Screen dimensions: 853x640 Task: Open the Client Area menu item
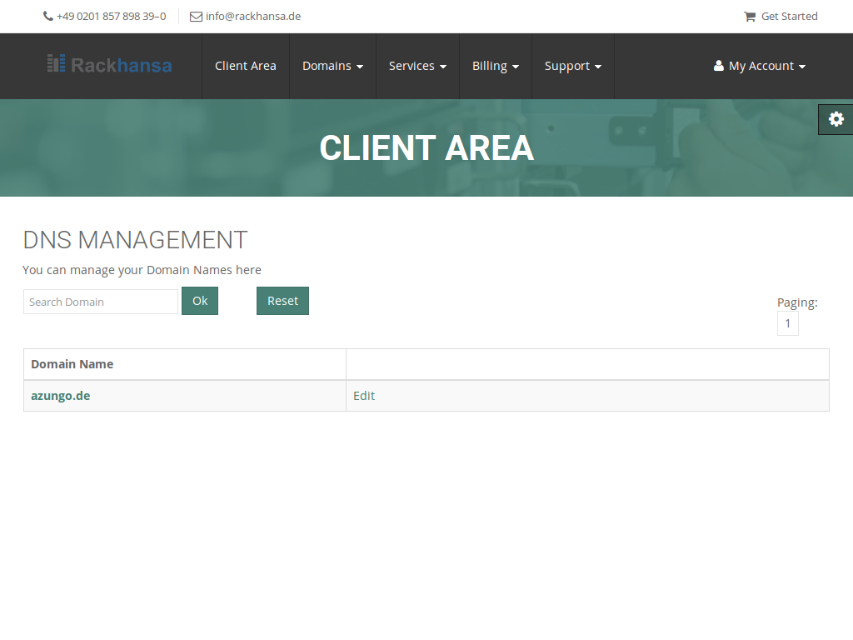point(246,66)
